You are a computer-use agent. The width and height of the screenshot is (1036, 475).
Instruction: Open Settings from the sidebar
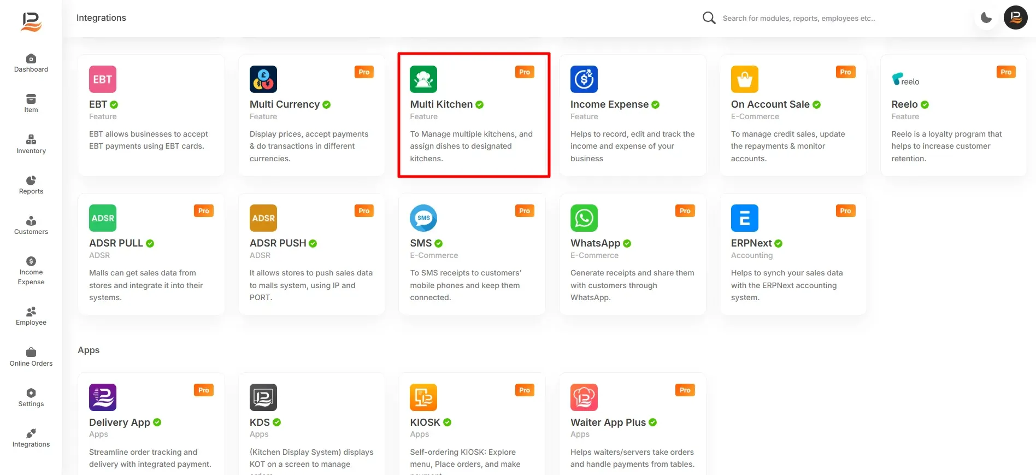(31, 397)
